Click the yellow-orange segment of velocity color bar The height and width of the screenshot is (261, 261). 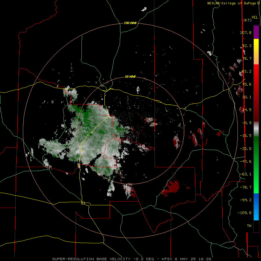tap(256, 52)
